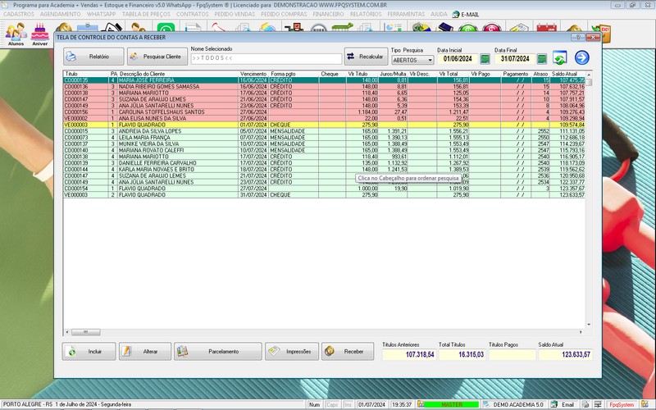Open the AGENDAMENTO menu
Screen dimensions: 656x410
[x=60, y=14]
